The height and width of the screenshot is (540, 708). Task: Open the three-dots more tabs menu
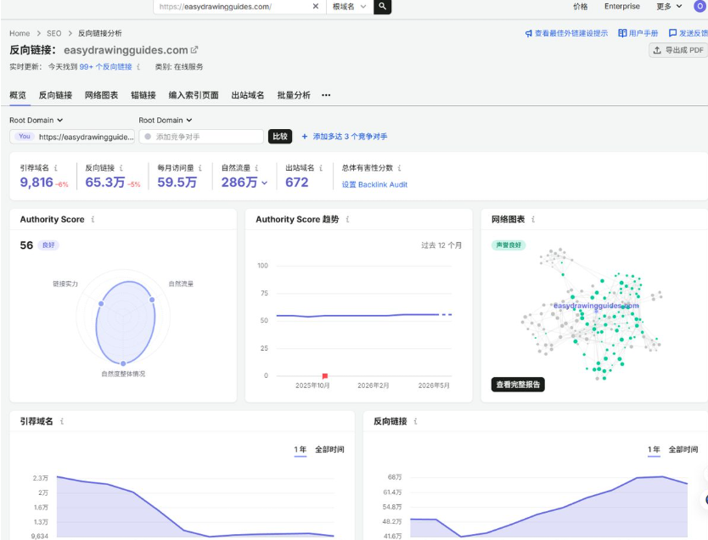[326, 95]
